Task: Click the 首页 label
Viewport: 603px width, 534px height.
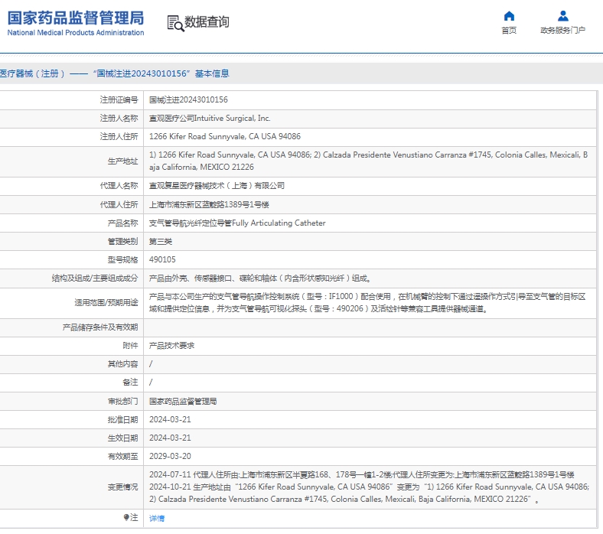Action: [x=509, y=31]
